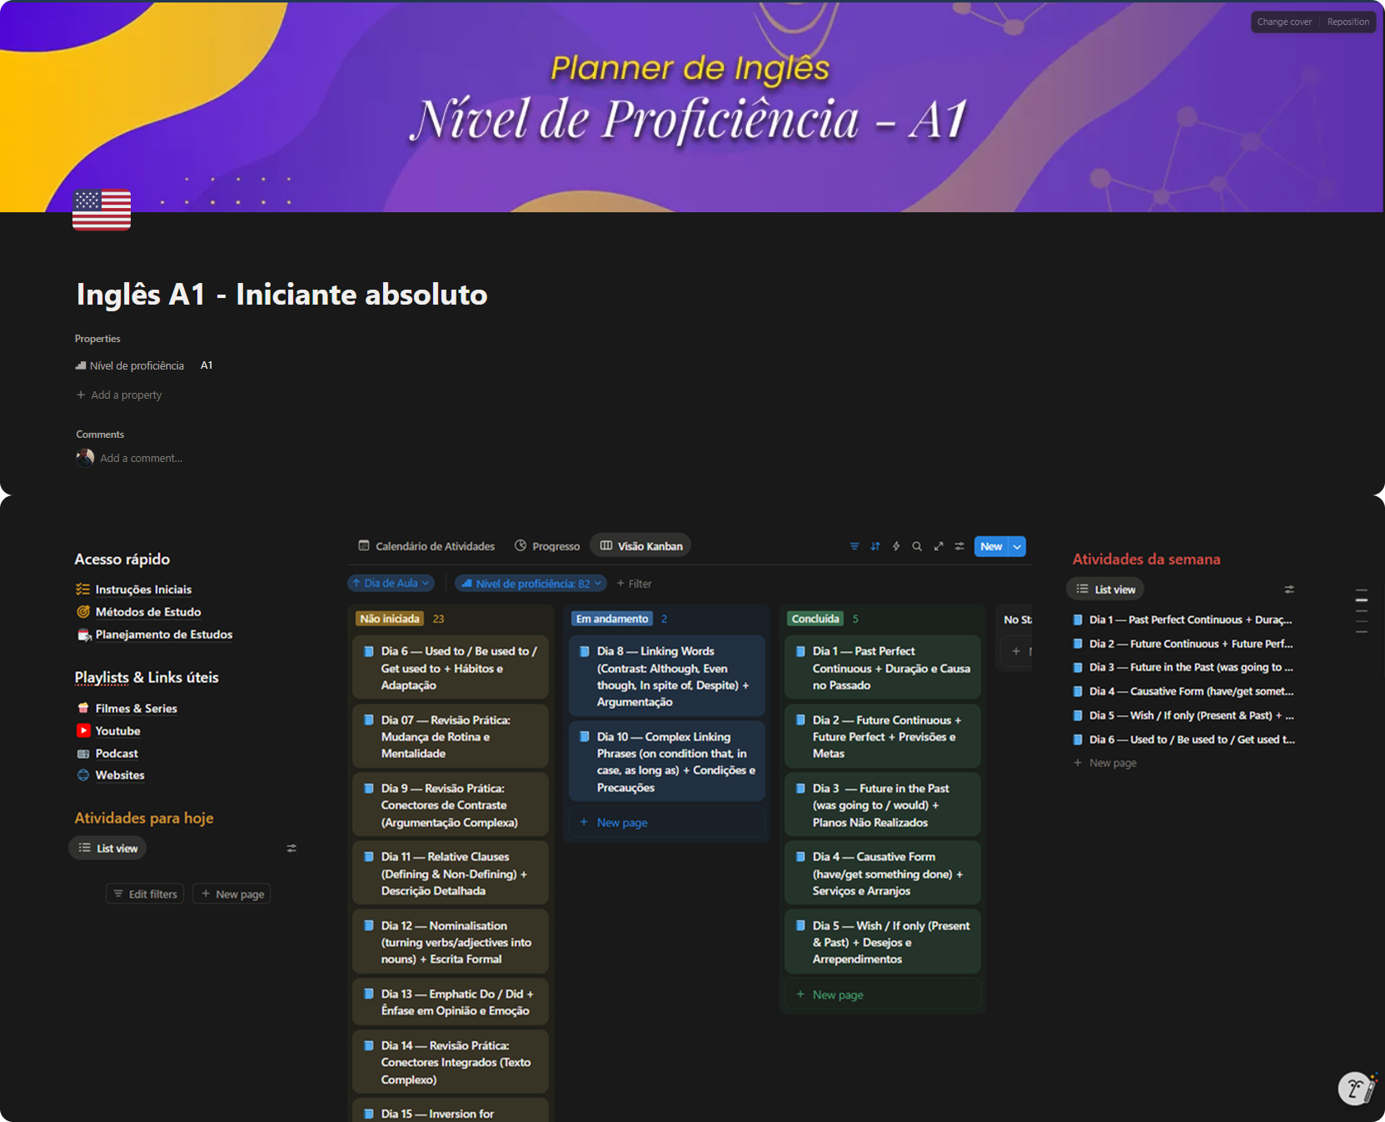Click the search magnifier in Kanban toolbar
This screenshot has height=1122, width=1385.
pyautogui.click(x=917, y=546)
